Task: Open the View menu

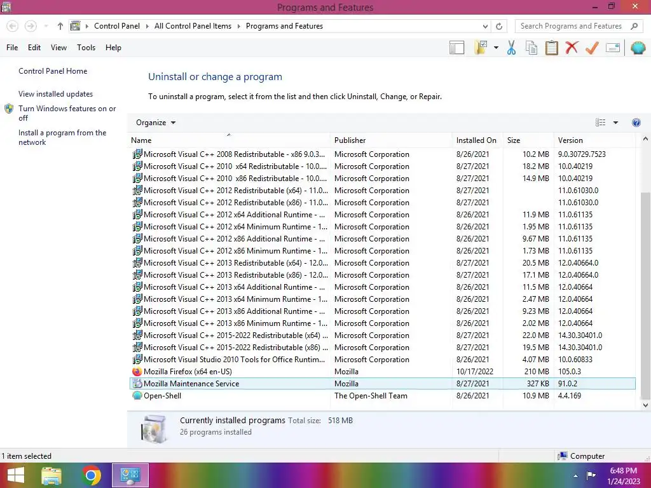Action: click(58, 48)
